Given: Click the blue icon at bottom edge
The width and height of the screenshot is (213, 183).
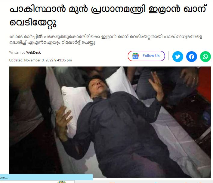Looking at the screenshot, I should [x=156, y=182].
